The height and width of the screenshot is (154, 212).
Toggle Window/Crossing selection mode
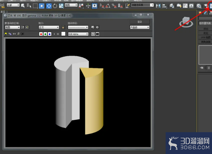click(41, 6)
